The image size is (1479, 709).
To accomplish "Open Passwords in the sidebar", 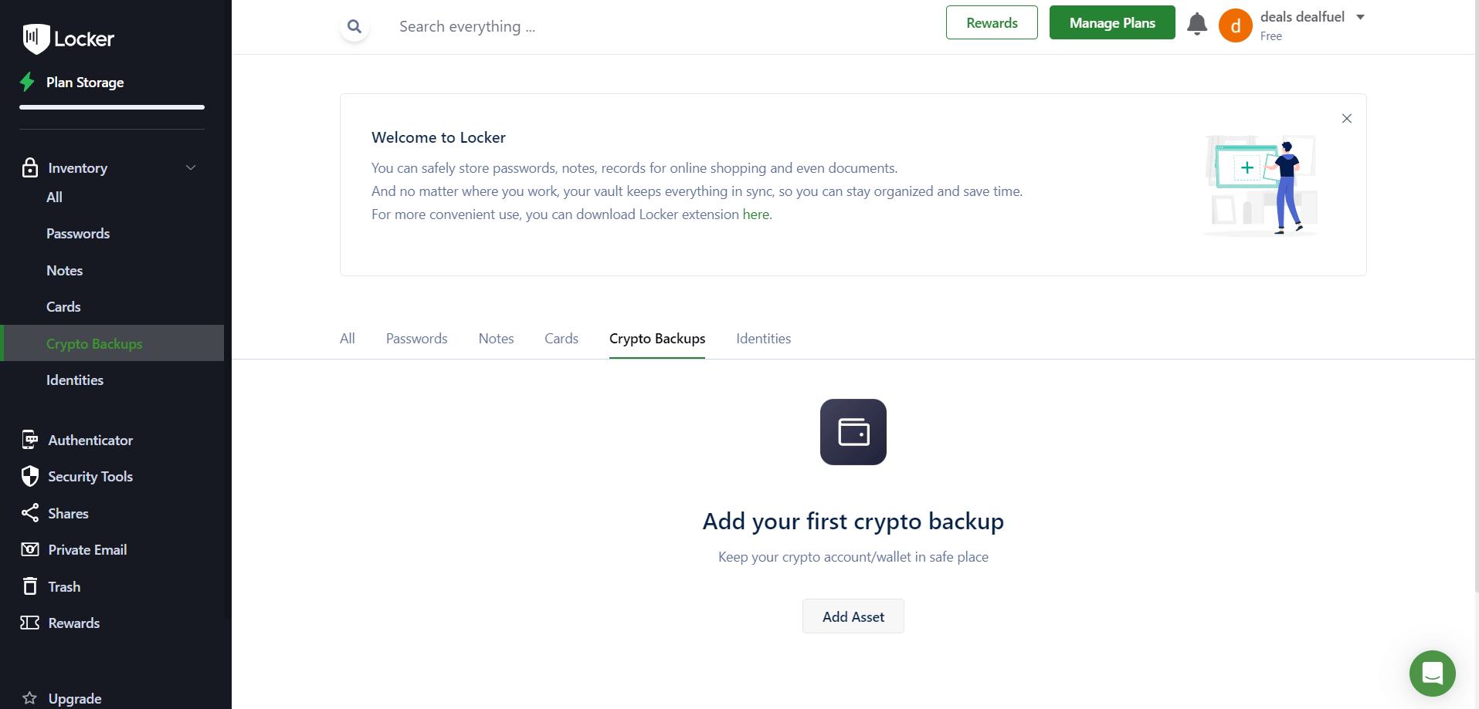I will [x=78, y=234].
